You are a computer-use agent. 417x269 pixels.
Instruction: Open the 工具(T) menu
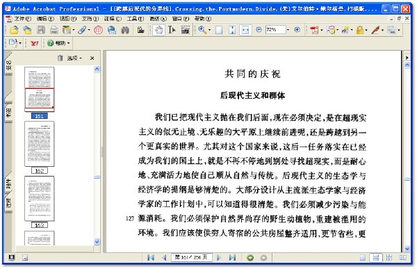click(x=136, y=19)
